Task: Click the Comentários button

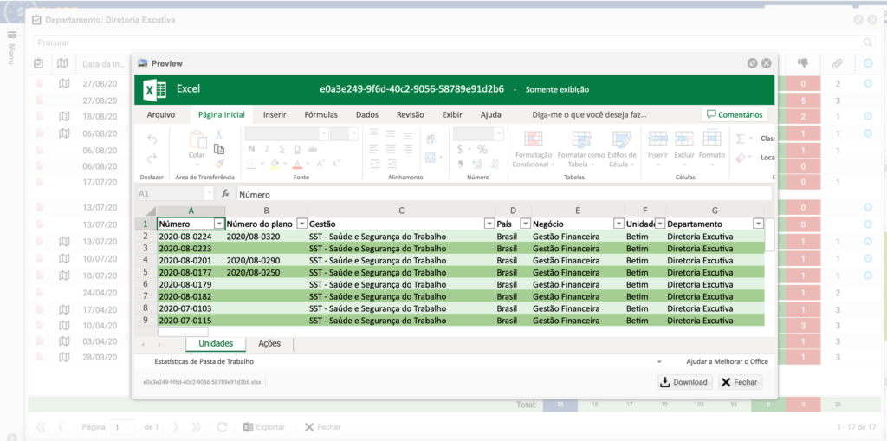Action: [735, 114]
